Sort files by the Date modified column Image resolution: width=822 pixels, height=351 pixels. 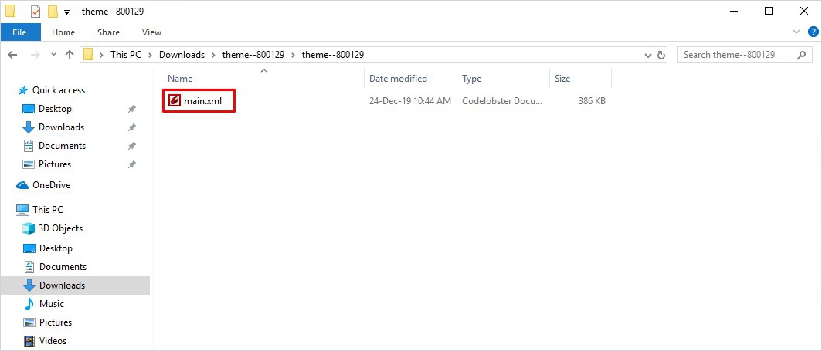(x=398, y=79)
